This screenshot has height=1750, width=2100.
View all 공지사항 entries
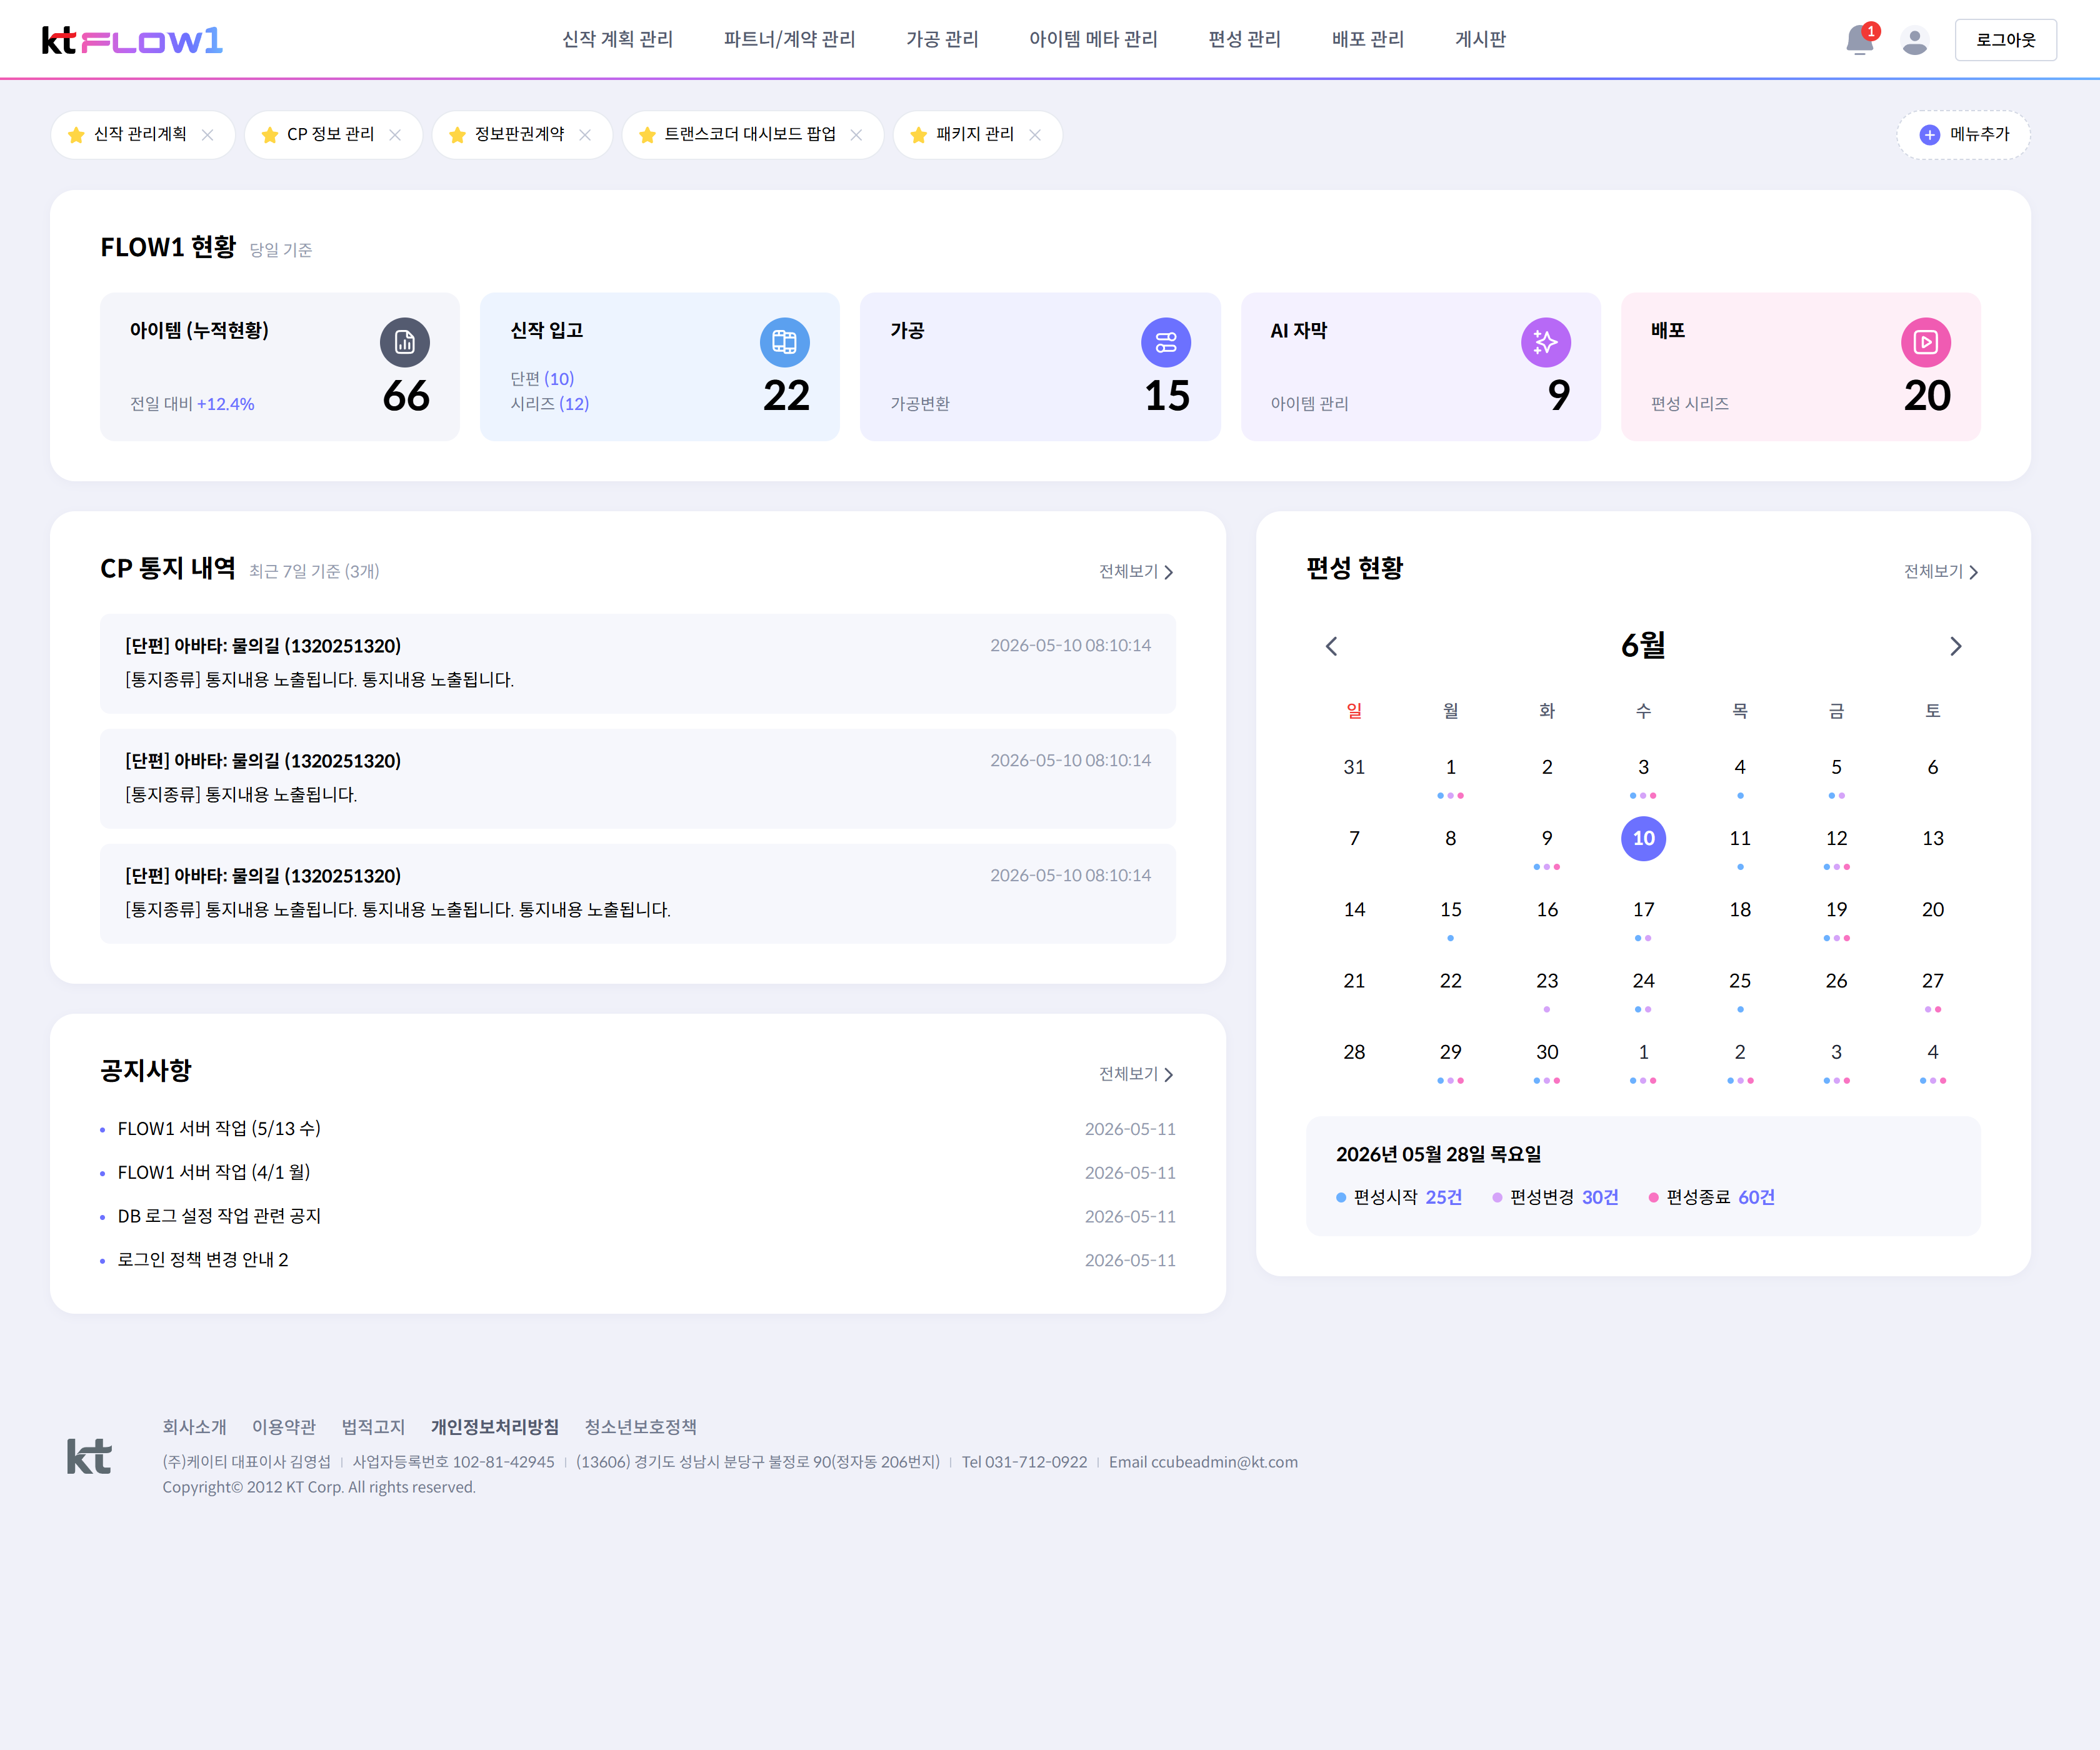(x=1136, y=1074)
